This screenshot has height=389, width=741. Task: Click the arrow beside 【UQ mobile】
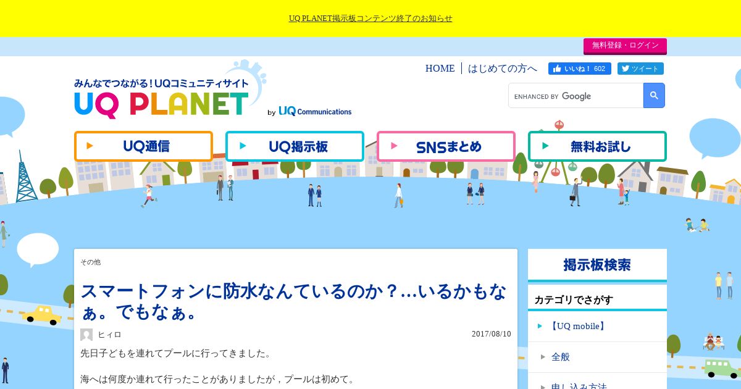point(540,326)
